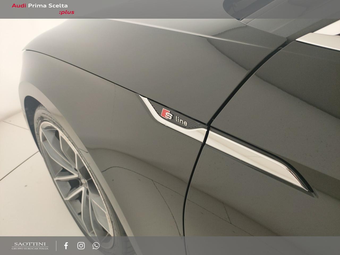Click the Facebook icon in footer

pos(66,246)
